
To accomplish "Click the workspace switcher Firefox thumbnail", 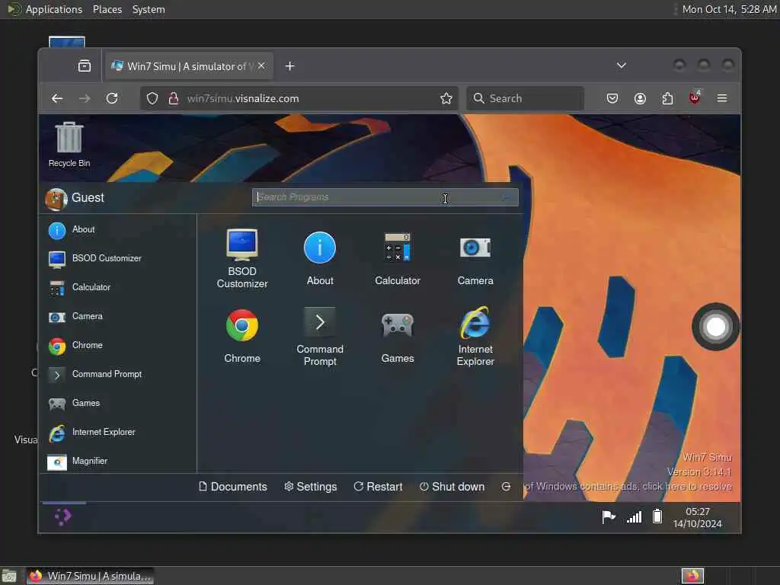I will click(692, 576).
